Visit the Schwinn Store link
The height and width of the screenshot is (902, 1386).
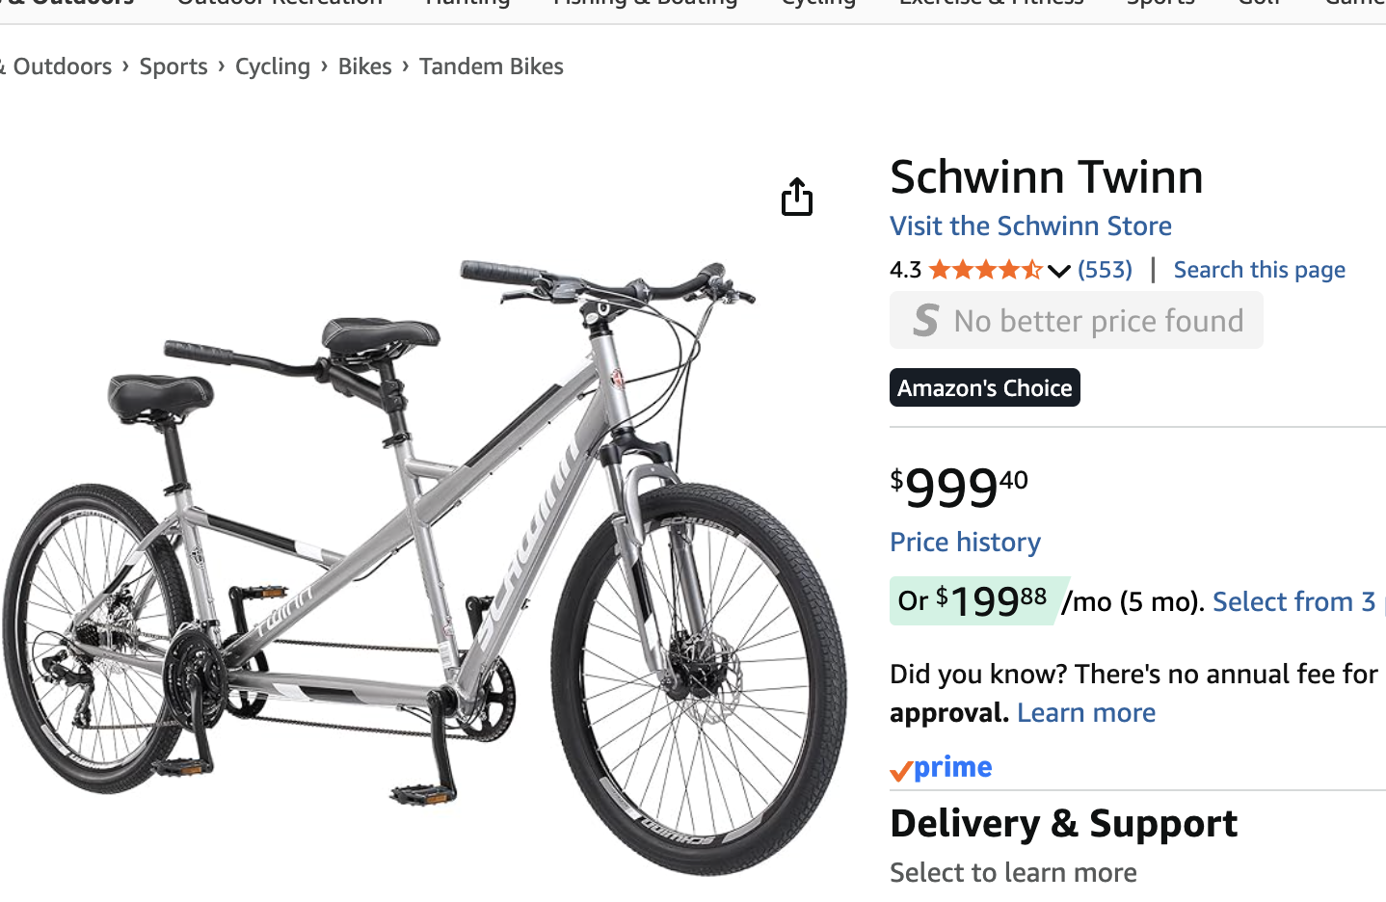pyautogui.click(x=1030, y=225)
